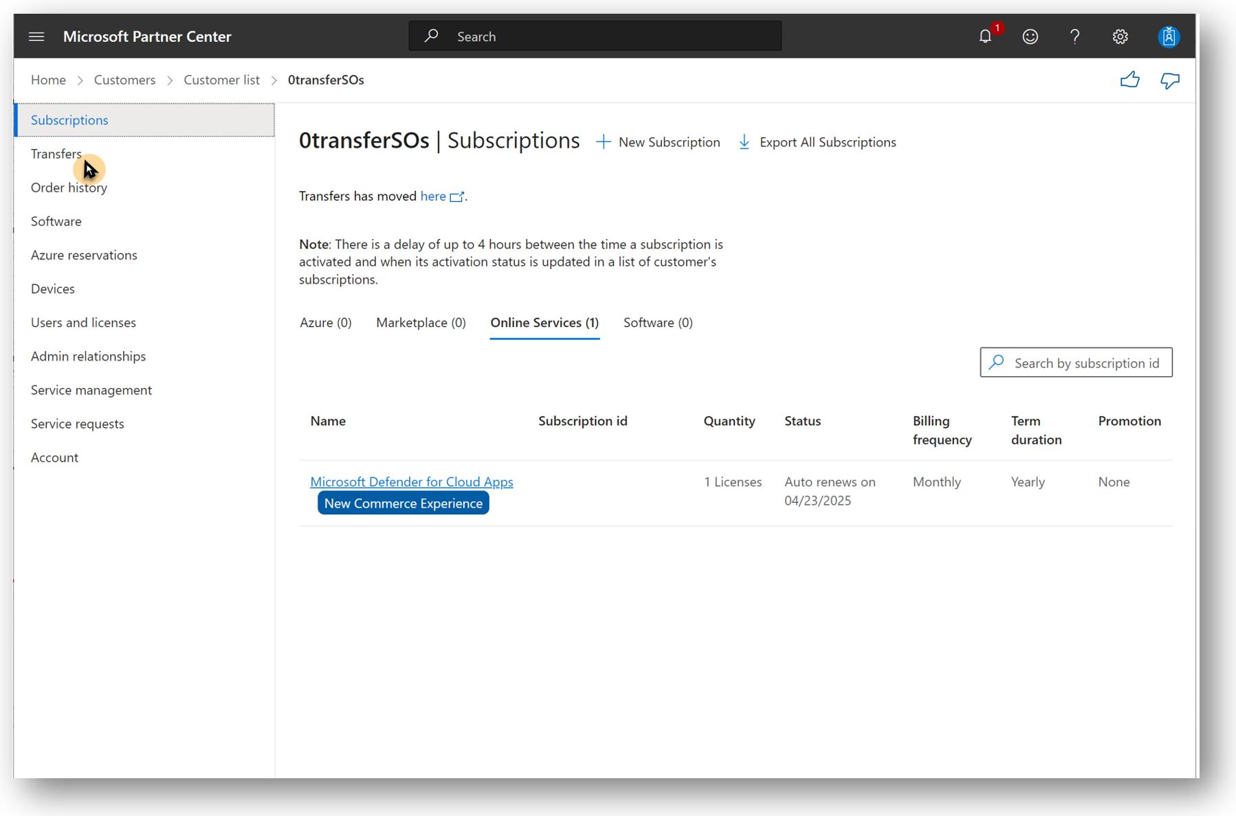Click the download arrow beside Export All Subscriptions

pyautogui.click(x=744, y=142)
